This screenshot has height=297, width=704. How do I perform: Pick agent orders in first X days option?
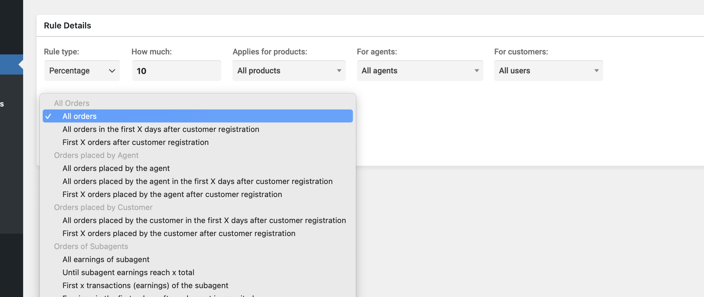[x=198, y=181]
